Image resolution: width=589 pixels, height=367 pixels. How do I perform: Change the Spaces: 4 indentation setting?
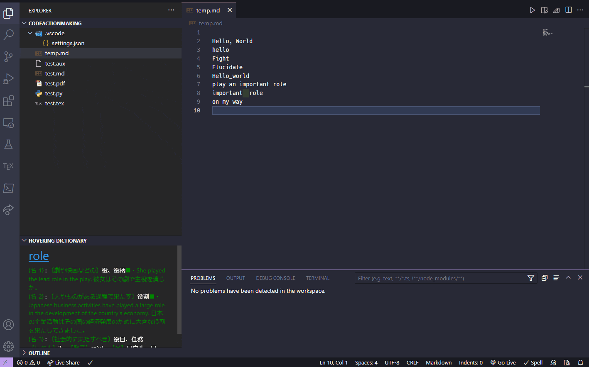(366, 362)
